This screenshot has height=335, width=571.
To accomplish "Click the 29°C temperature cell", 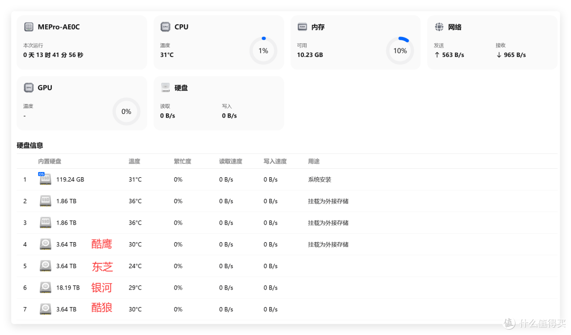I will [135, 288].
